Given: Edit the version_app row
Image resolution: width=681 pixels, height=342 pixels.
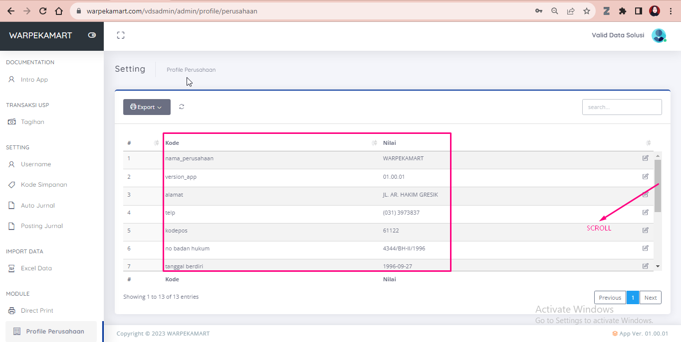Looking at the screenshot, I should pyautogui.click(x=646, y=176).
